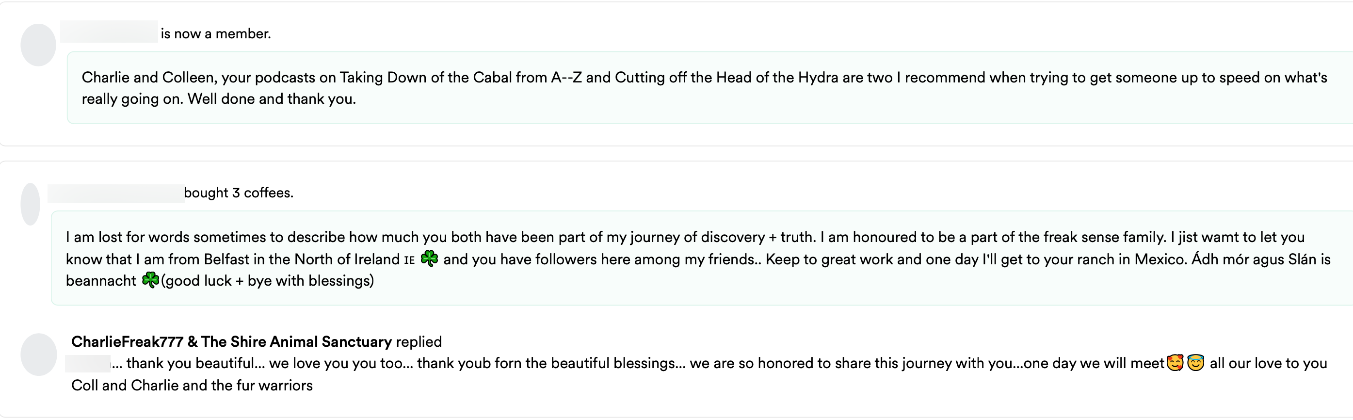1353x420 pixels.
Task: Click 'Coll and Charlie and the fur warriors' line
Action: 192,386
